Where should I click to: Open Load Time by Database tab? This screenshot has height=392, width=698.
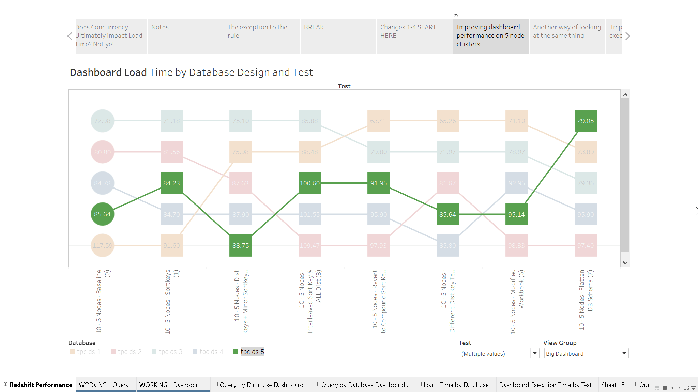pyautogui.click(x=455, y=385)
